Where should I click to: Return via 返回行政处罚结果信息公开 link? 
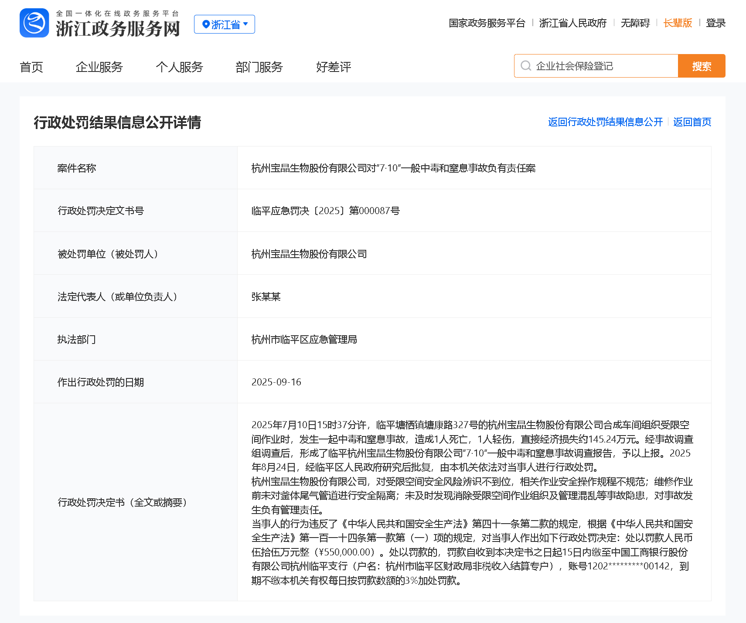tap(605, 122)
